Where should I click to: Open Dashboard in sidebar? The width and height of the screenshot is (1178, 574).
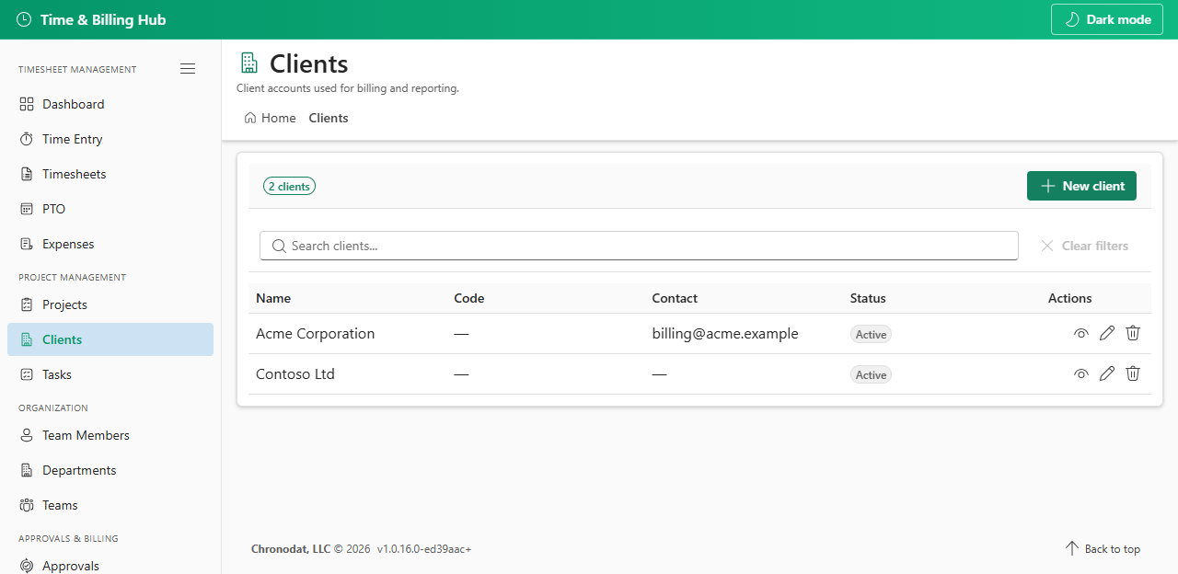[110, 104]
